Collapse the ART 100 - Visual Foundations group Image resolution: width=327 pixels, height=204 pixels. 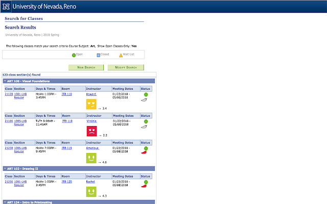pos(5,81)
